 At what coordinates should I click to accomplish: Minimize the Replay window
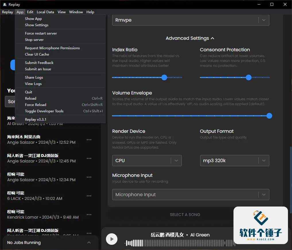click(x=259, y=4)
